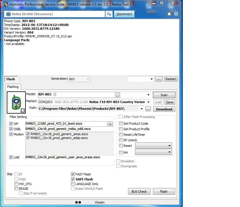Toggle the amss.esco modem file checkbox
Screen dimensions: 240x207
(28, 134)
